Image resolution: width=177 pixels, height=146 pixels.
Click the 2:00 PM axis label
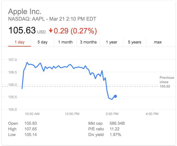click(112, 114)
